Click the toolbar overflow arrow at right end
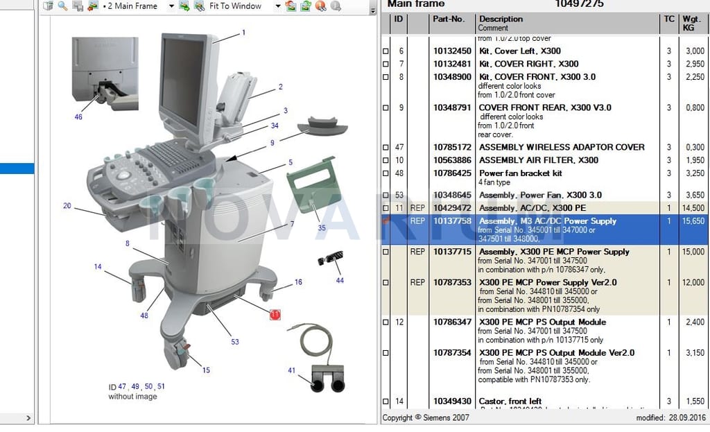The height and width of the screenshot is (432, 710). pos(373,10)
